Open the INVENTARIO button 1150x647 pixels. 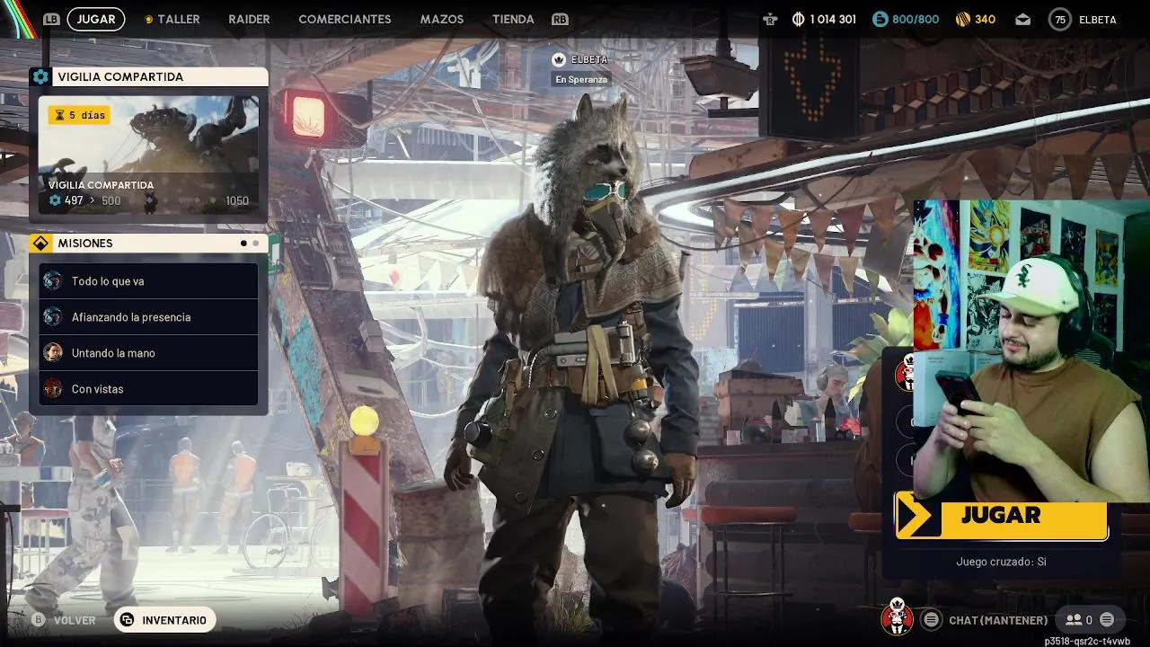click(165, 620)
